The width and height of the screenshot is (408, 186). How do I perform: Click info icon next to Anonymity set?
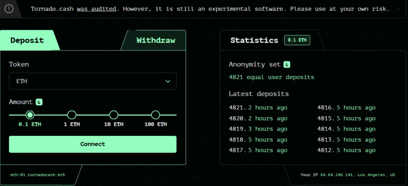287,65
